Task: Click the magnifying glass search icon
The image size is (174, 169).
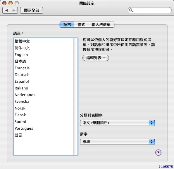Action: [131, 10]
